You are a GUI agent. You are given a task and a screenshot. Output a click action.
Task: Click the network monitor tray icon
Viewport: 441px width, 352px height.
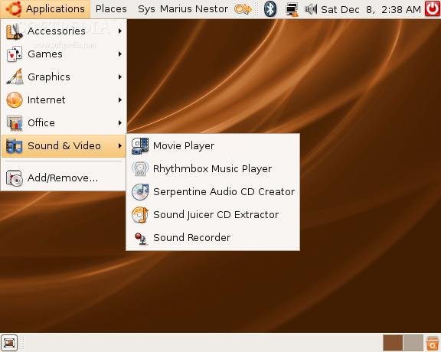(x=292, y=10)
